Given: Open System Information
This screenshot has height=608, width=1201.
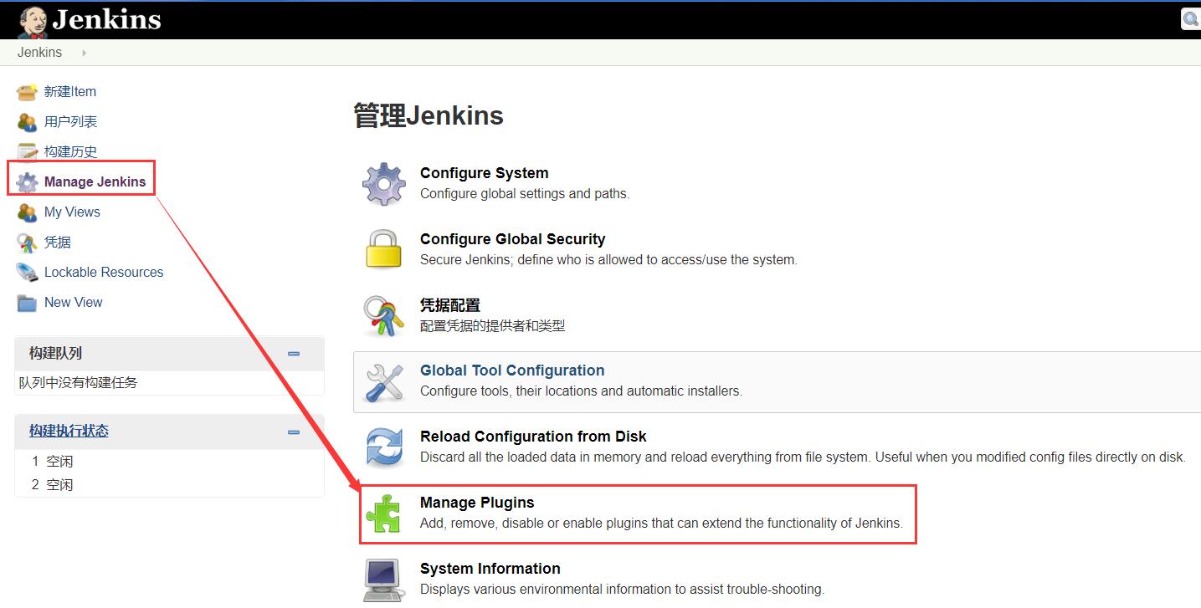Looking at the screenshot, I should click(490, 569).
